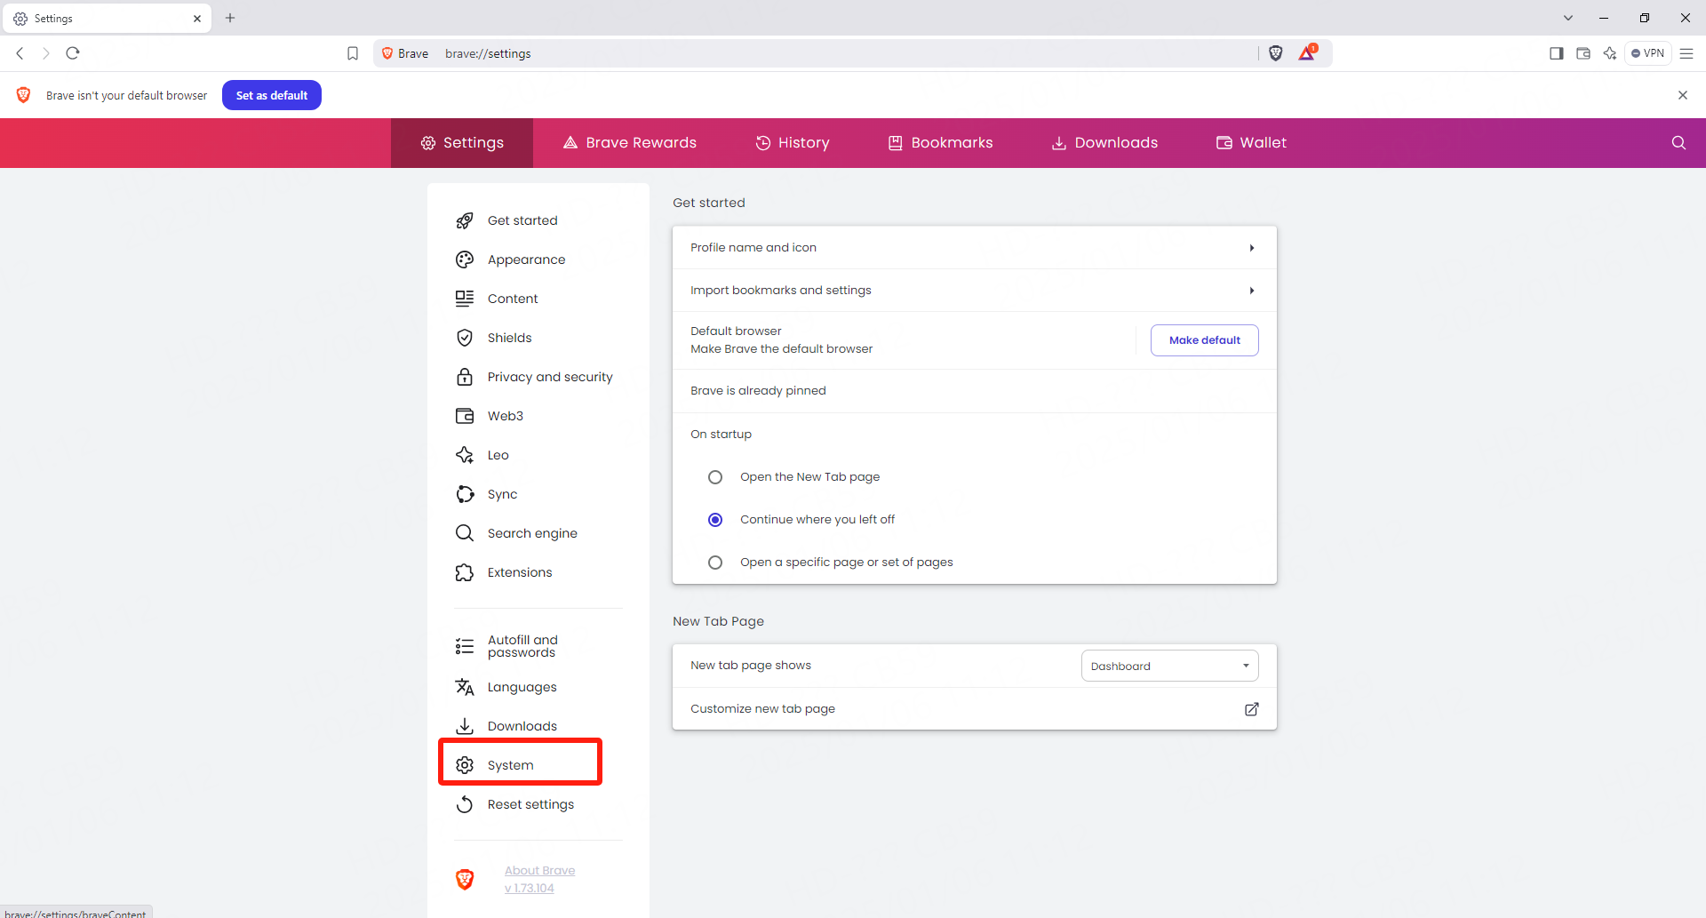Open the Leo AI assistant toolbar icon

coord(1609,53)
